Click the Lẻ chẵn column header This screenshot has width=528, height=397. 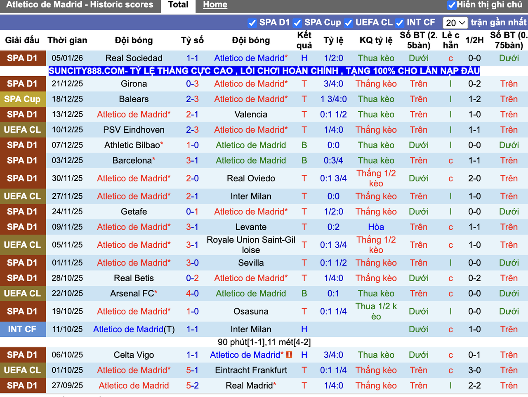pos(450,40)
